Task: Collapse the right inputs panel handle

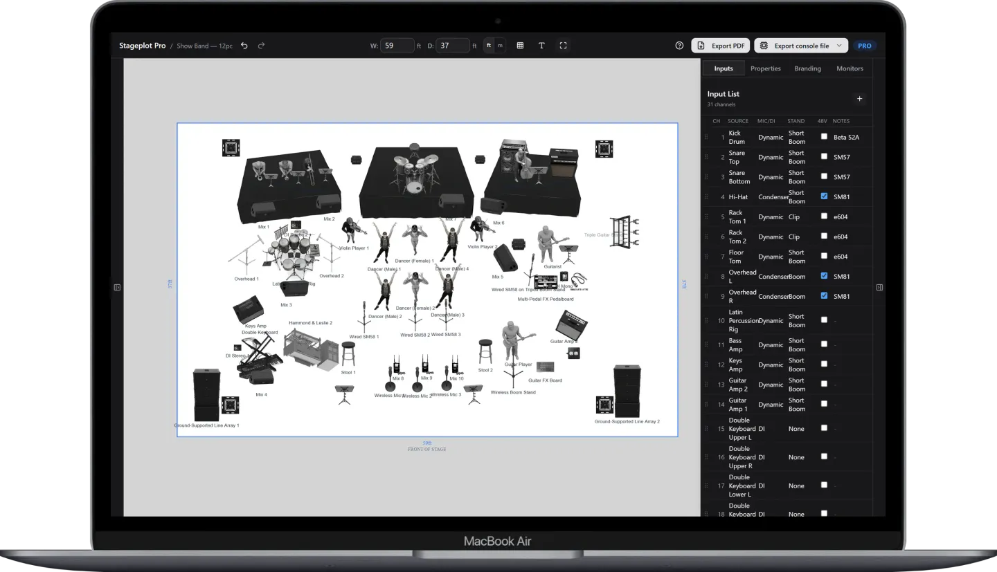Action: pos(879,287)
